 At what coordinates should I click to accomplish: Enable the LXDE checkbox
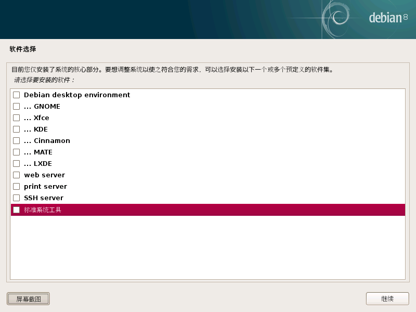(x=17, y=164)
